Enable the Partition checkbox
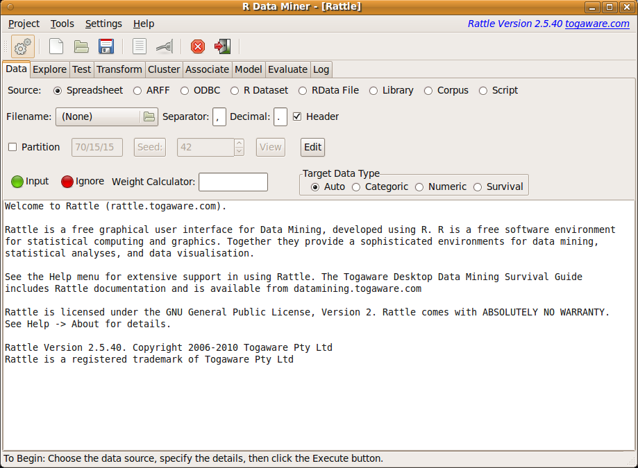 click(x=12, y=147)
